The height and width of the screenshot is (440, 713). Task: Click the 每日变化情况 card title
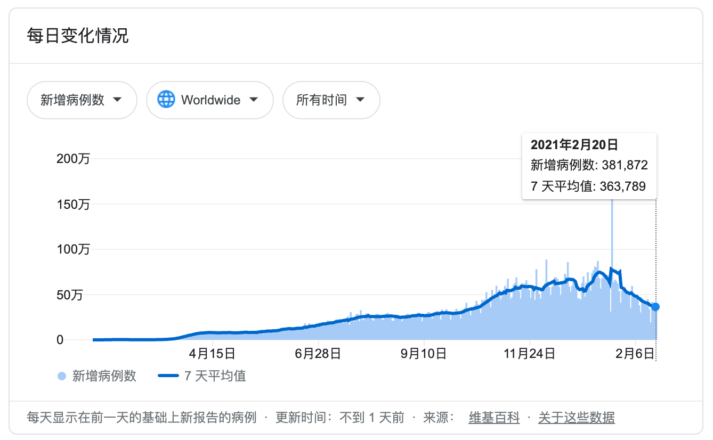click(x=78, y=36)
